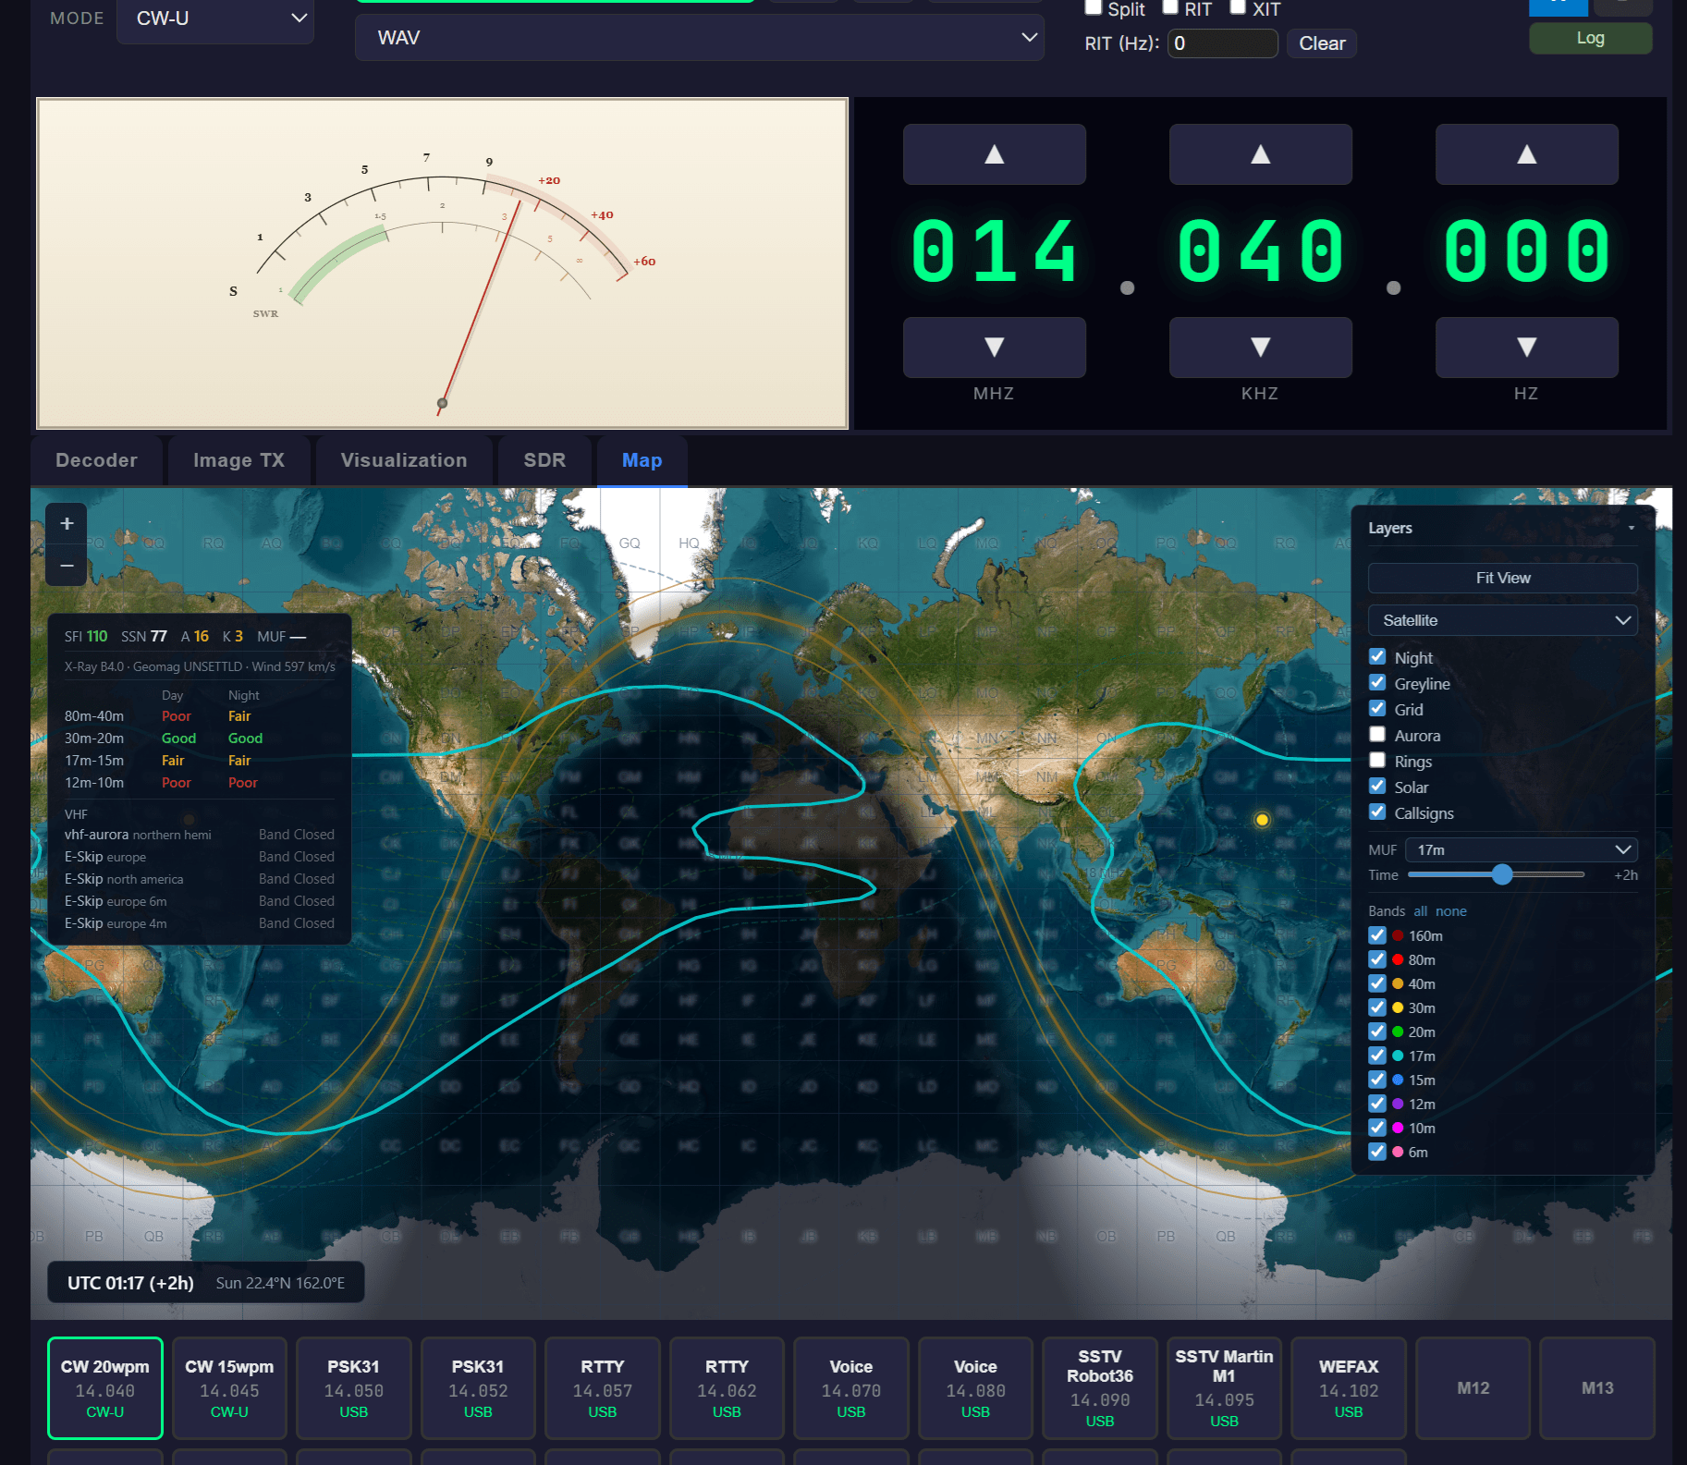This screenshot has height=1465, width=1687.
Task: Decrease the MHz frequency with down arrow
Action: [x=994, y=347]
